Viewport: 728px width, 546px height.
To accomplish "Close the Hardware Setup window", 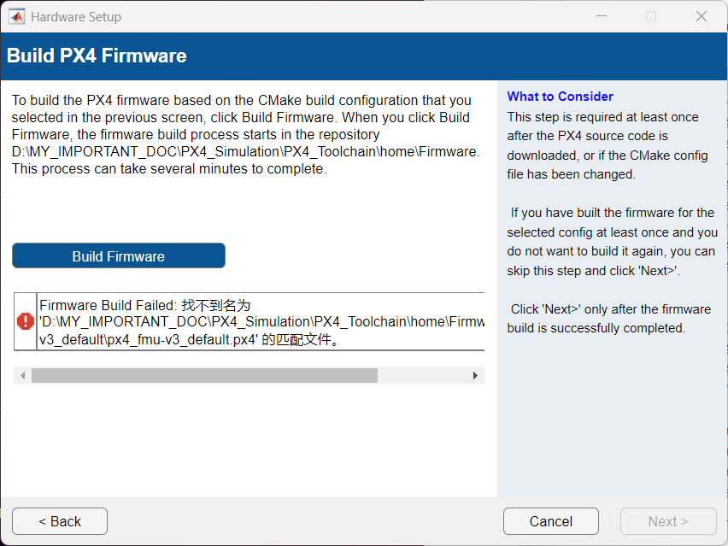I will point(702,16).
